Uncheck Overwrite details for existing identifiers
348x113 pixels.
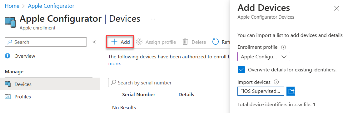(241, 70)
